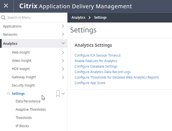Click the star icon next to Settings
The image size is (172, 131).
[8, 93]
